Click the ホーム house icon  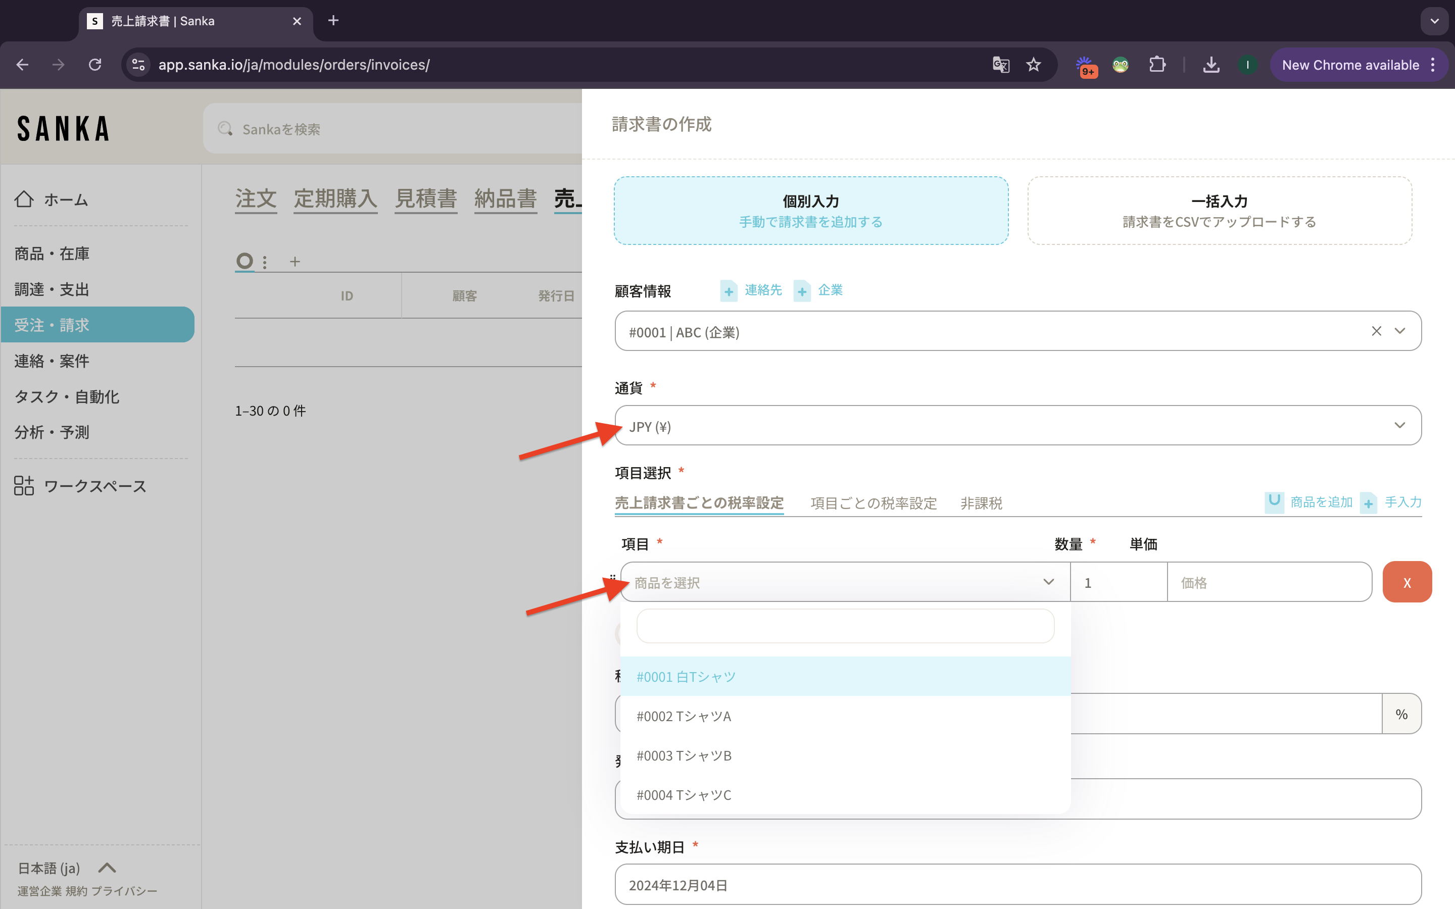tap(24, 199)
